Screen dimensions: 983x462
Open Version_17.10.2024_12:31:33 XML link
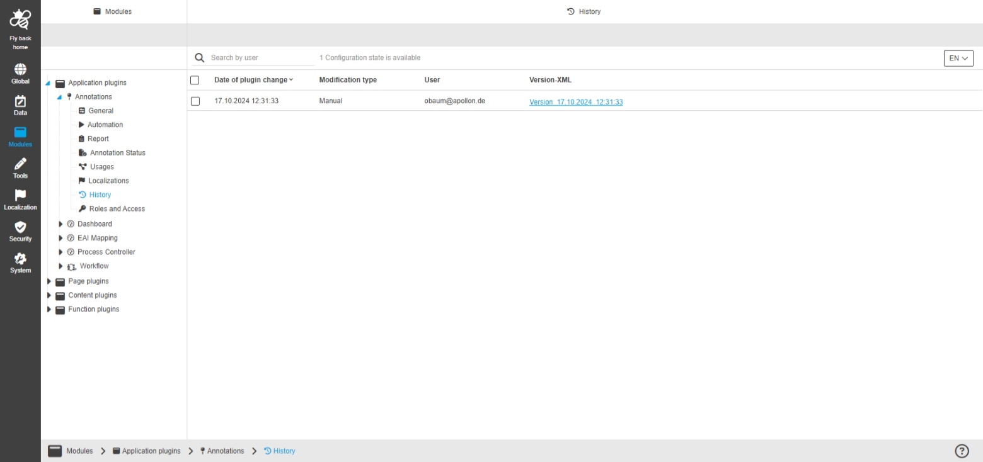click(576, 102)
